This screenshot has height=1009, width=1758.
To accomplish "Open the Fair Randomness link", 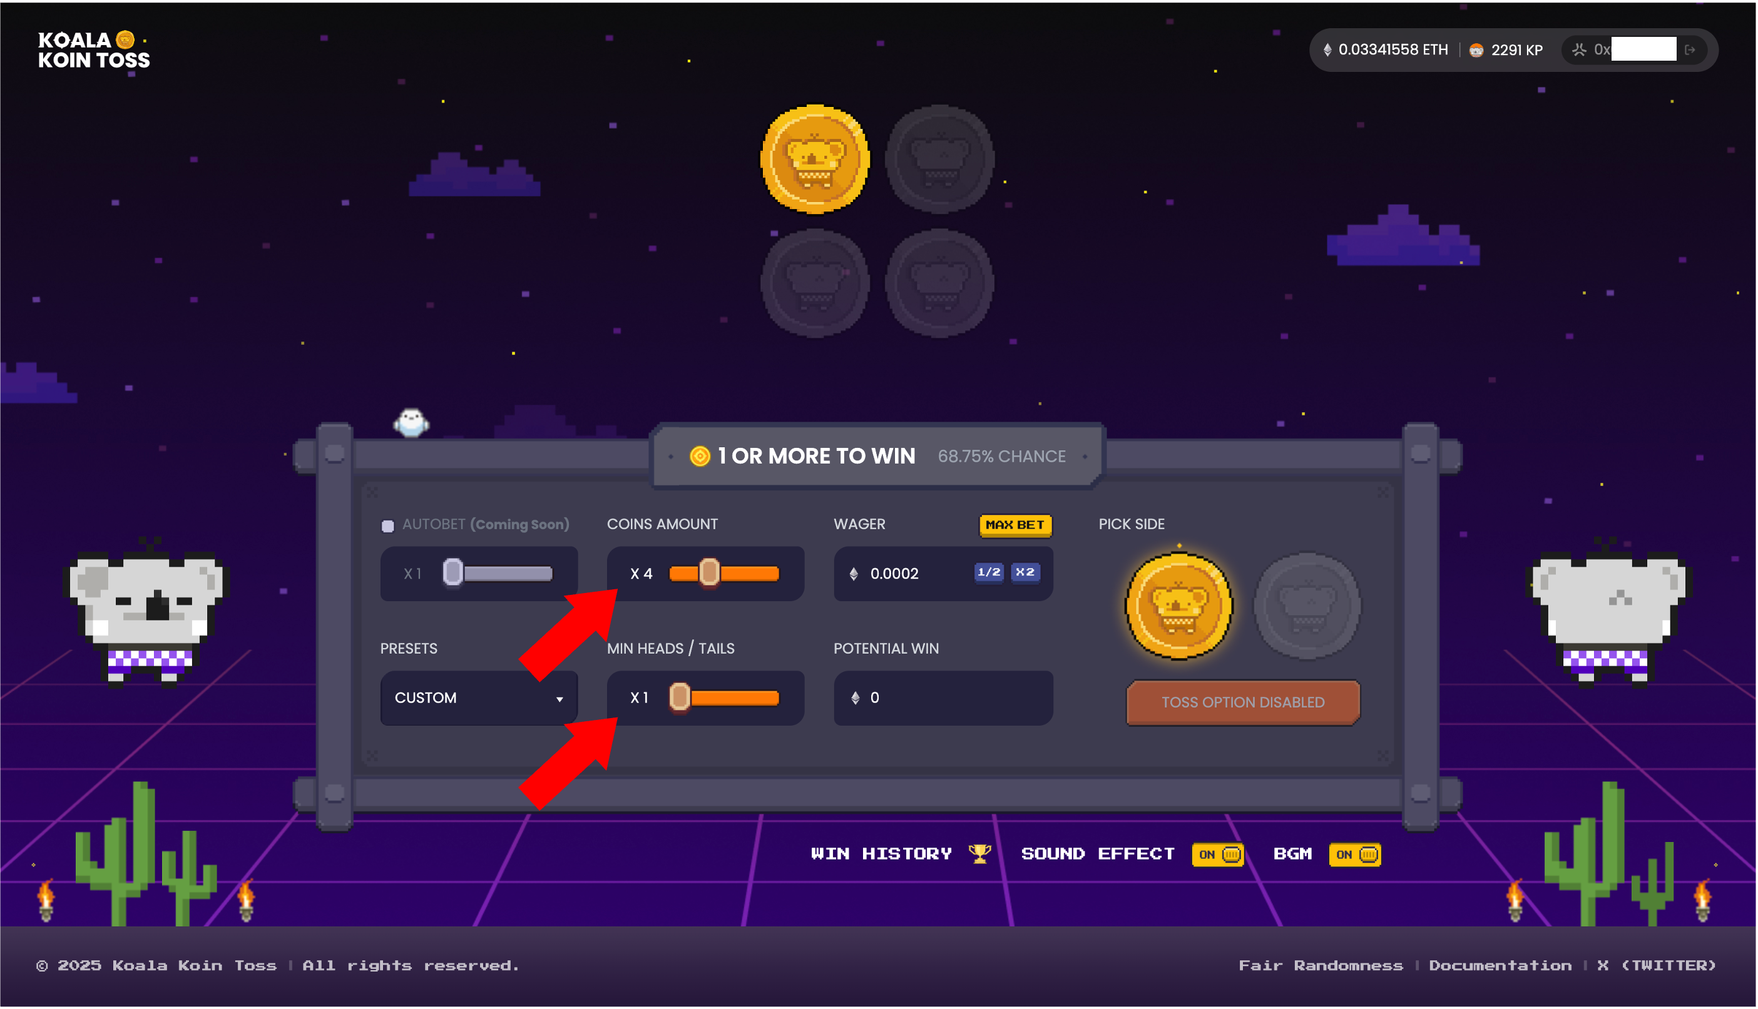I will [1321, 965].
